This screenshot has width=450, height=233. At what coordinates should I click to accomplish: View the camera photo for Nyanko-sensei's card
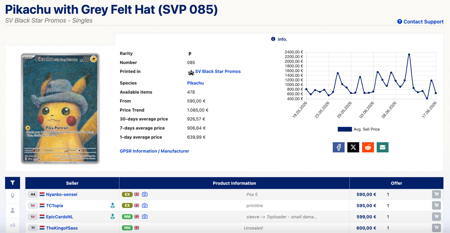tap(145, 194)
